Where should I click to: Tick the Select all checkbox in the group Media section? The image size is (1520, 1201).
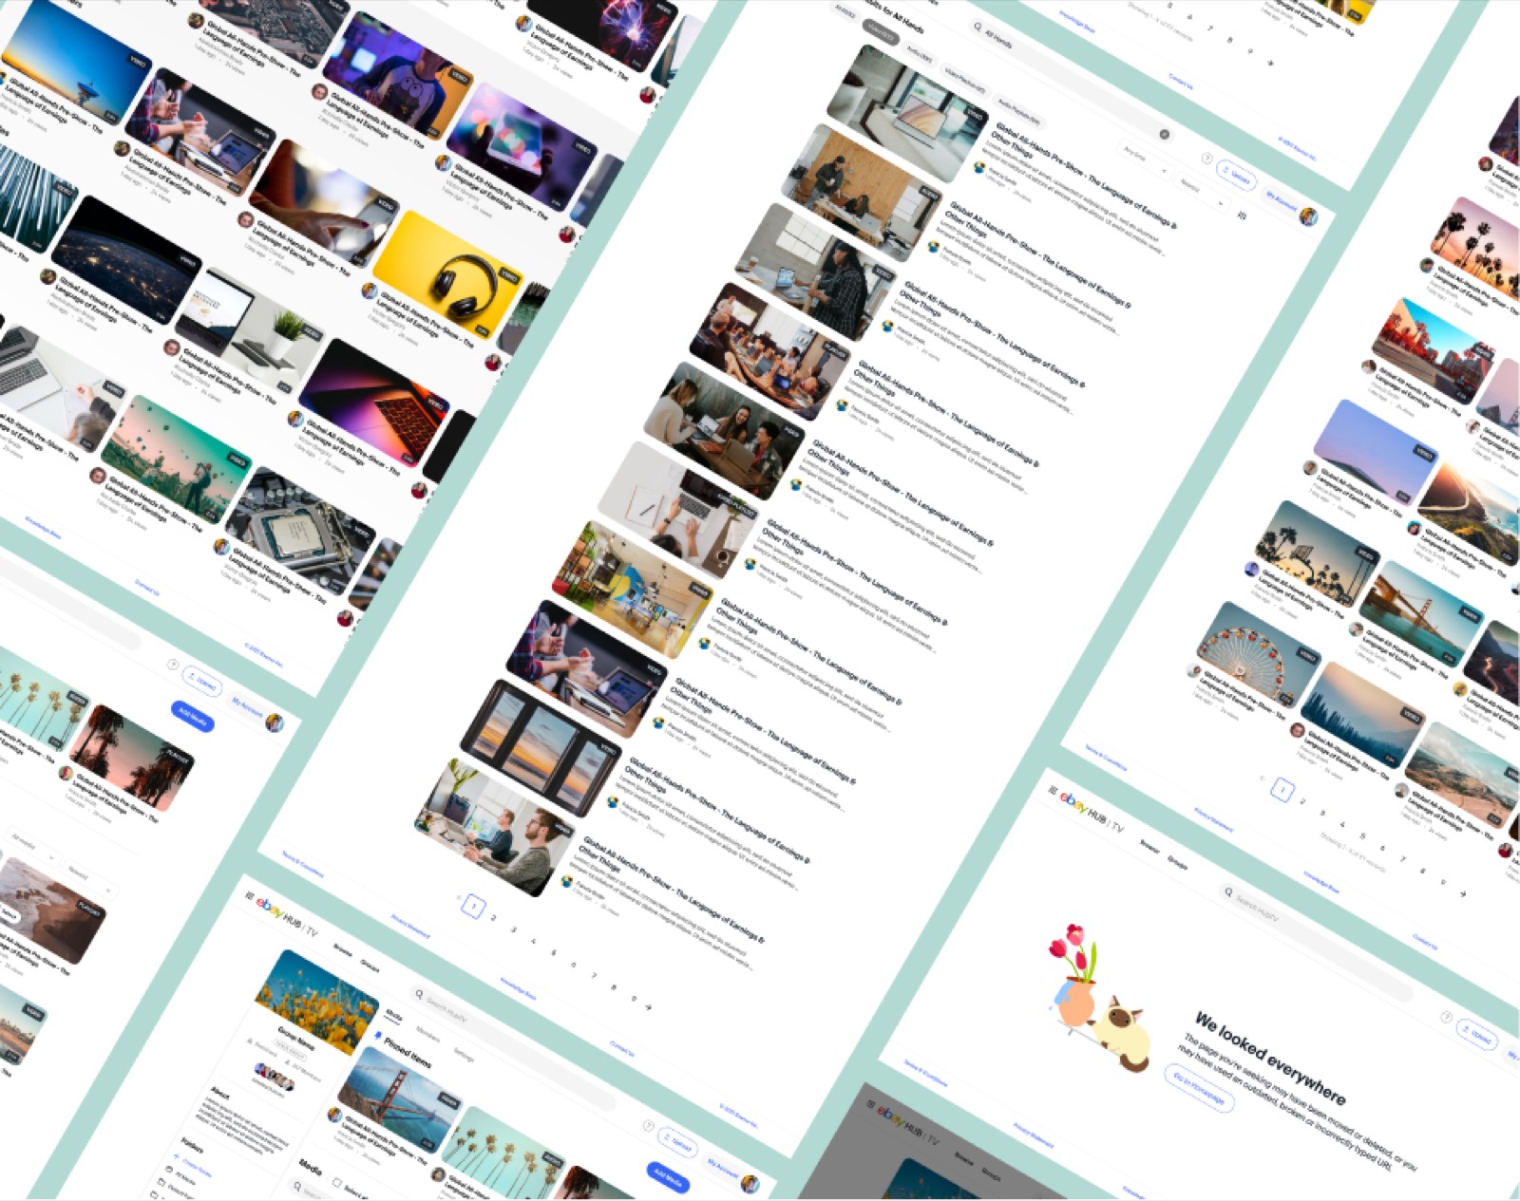point(336,1183)
